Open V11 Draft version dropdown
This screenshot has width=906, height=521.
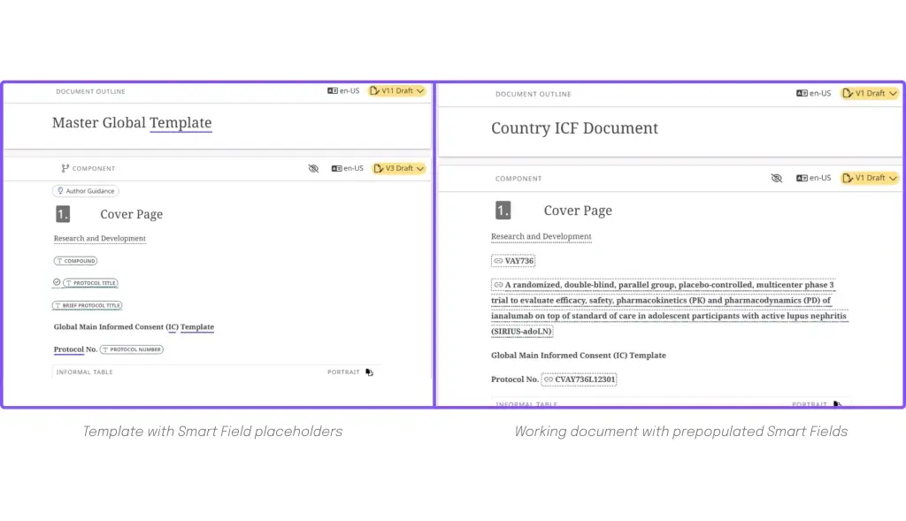pos(397,91)
